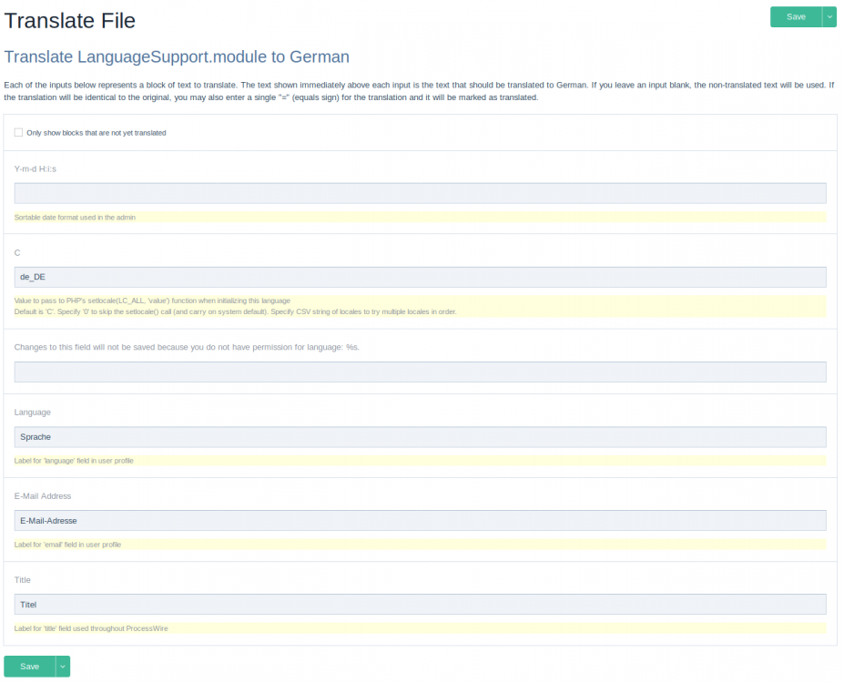Click the bottom Save button

point(30,667)
